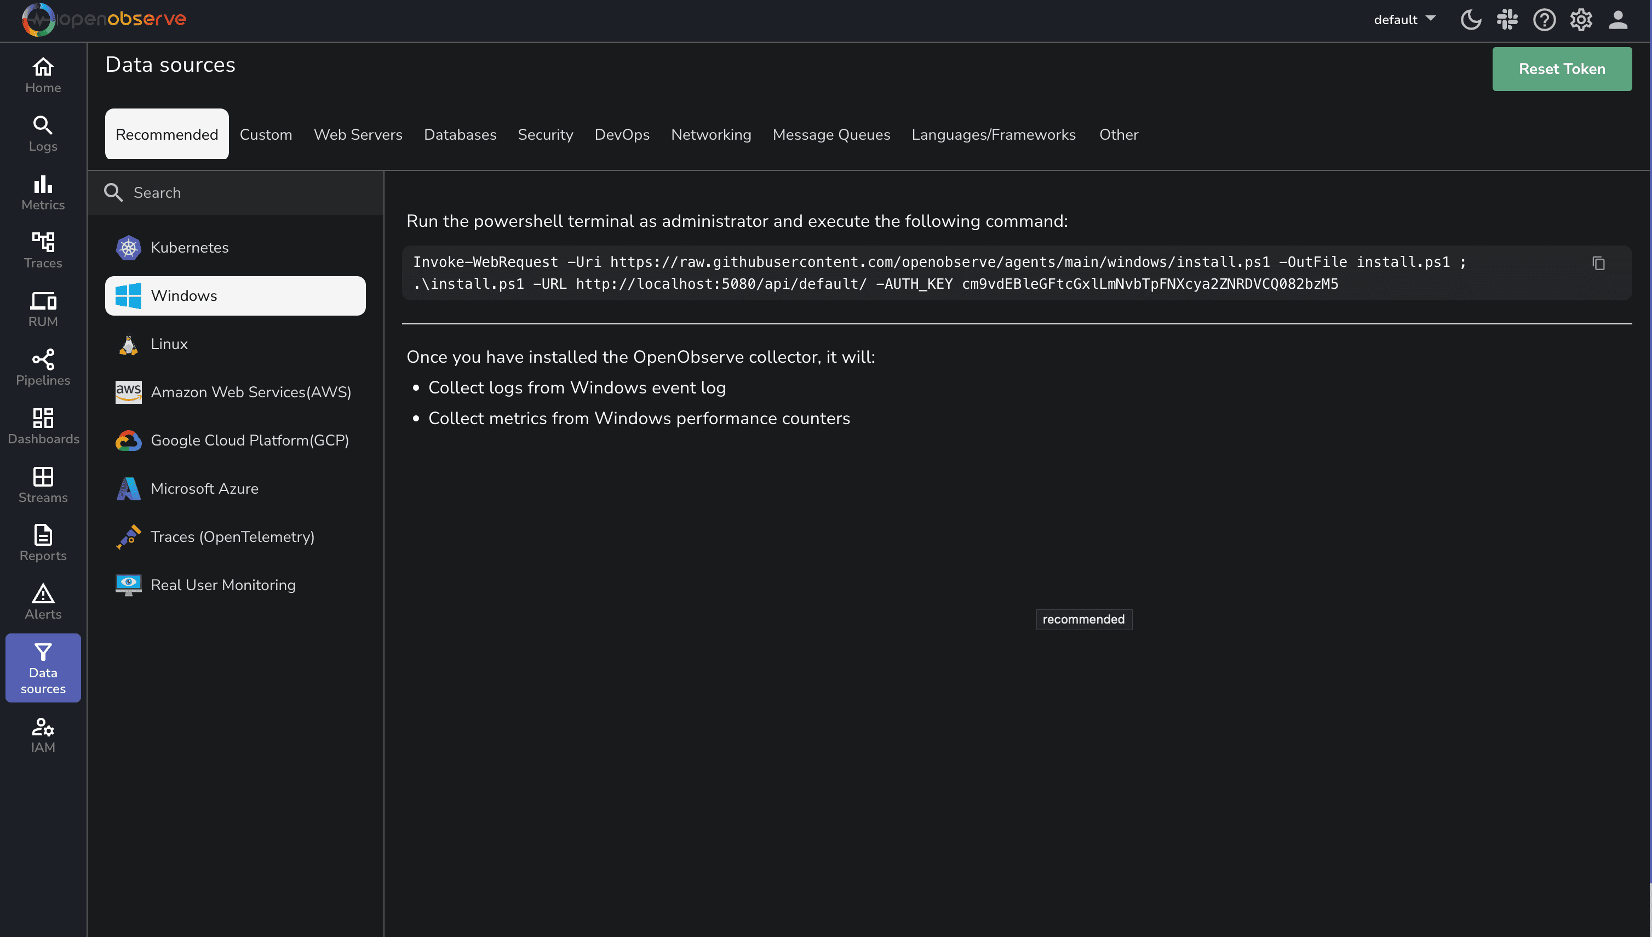1652x937 pixels.
Task: Switch to the Databases tab
Action: pyautogui.click(x=460, y=134)
